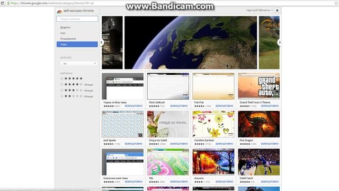Click the Autumn title text
Viewport: 339px width, 191px height.
(199, 178)
